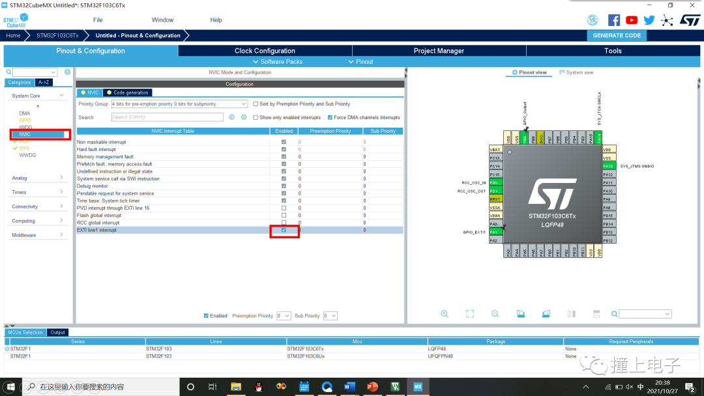Expand the Connectivity category

coord(38,206)
